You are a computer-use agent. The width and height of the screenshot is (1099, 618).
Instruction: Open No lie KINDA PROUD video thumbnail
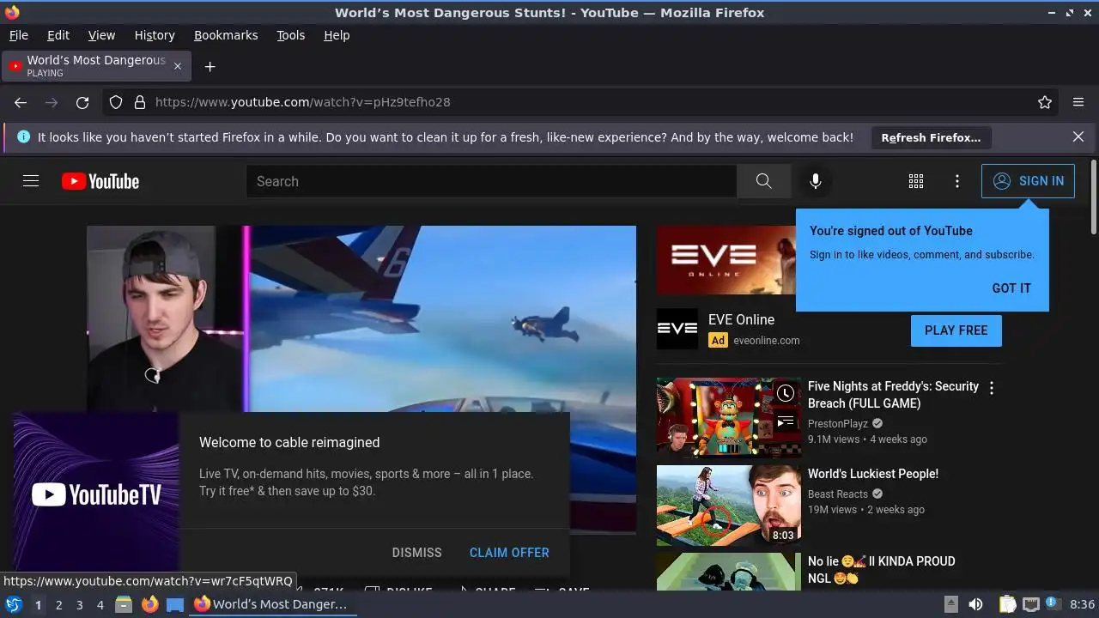(x=728, y=572)
